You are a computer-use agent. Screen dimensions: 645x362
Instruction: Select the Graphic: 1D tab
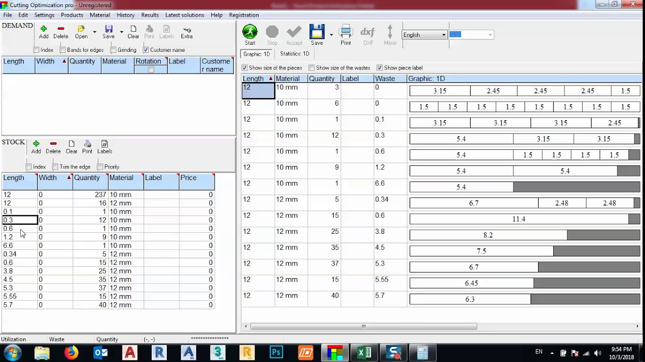(x=256, y=54)
